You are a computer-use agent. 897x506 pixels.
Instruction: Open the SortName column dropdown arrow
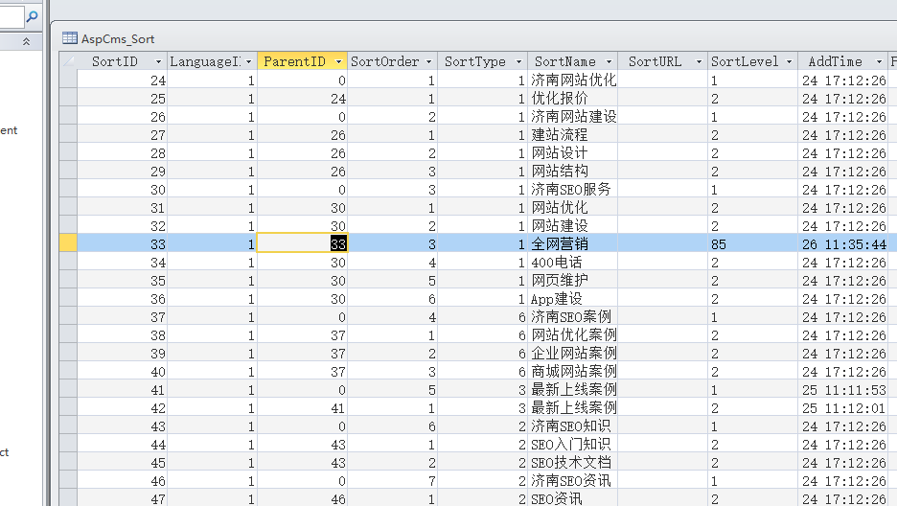coord(609,62)
